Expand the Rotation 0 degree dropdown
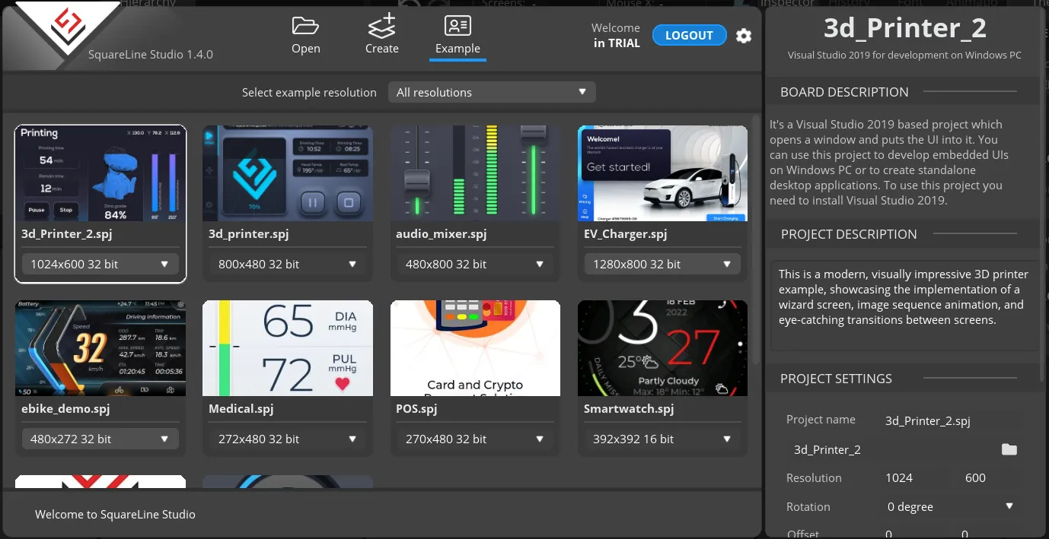1049x539 pixels. point(950,507)
